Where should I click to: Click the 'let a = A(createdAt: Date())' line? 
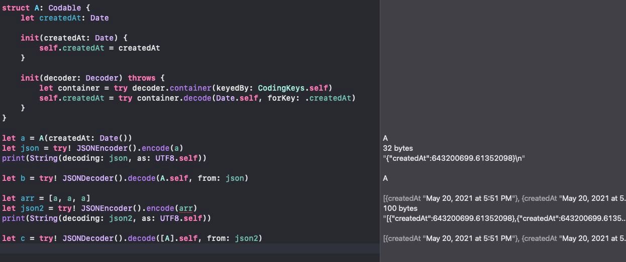point(67,138)
